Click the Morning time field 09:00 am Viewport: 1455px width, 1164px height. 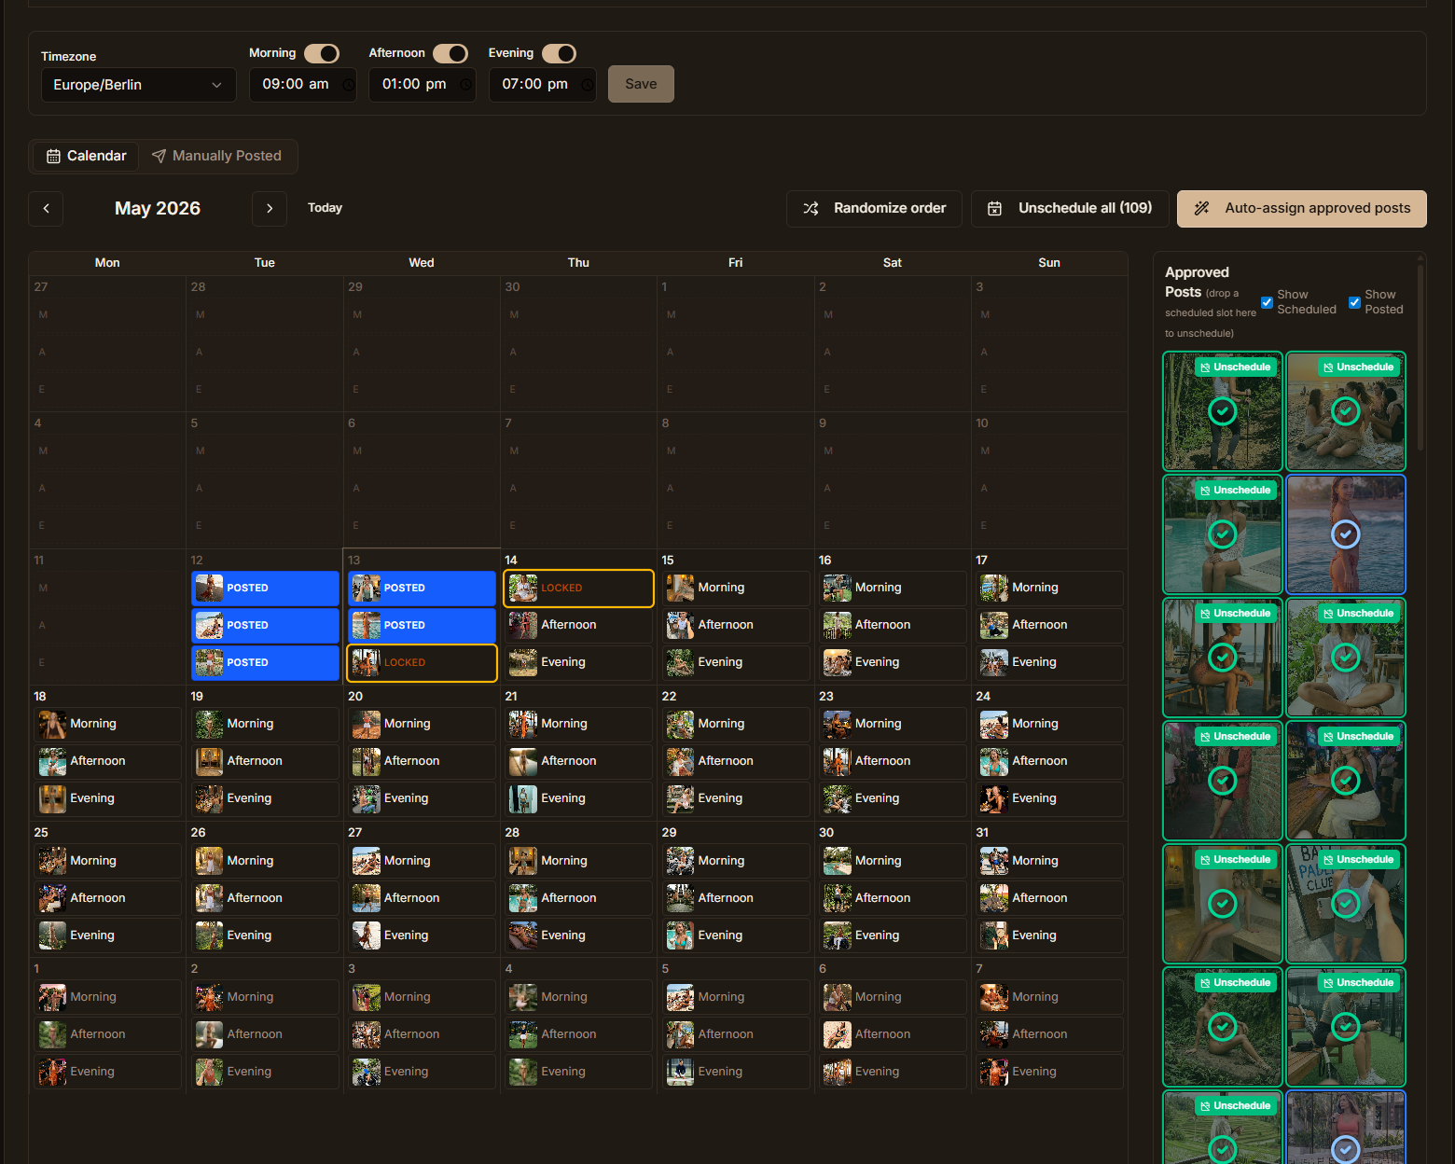(302, 85)
